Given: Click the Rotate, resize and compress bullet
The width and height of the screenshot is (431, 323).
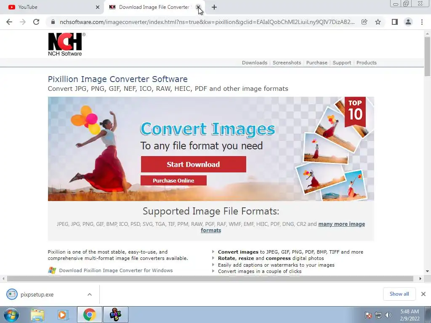Looking at the screenshot, I should click(271, 259).
